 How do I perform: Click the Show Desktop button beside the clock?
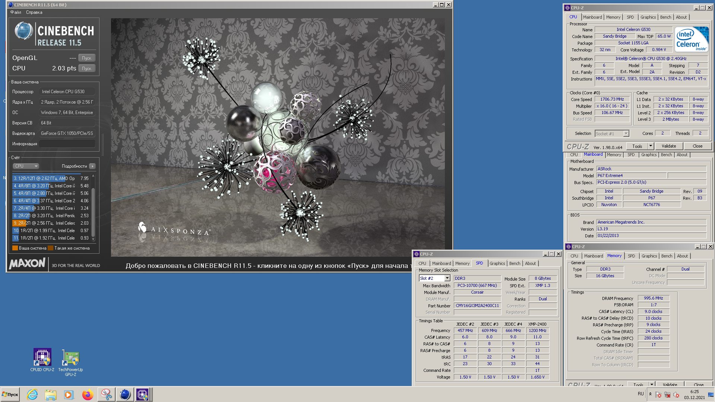pyautogui.click(x=711, y=395)
